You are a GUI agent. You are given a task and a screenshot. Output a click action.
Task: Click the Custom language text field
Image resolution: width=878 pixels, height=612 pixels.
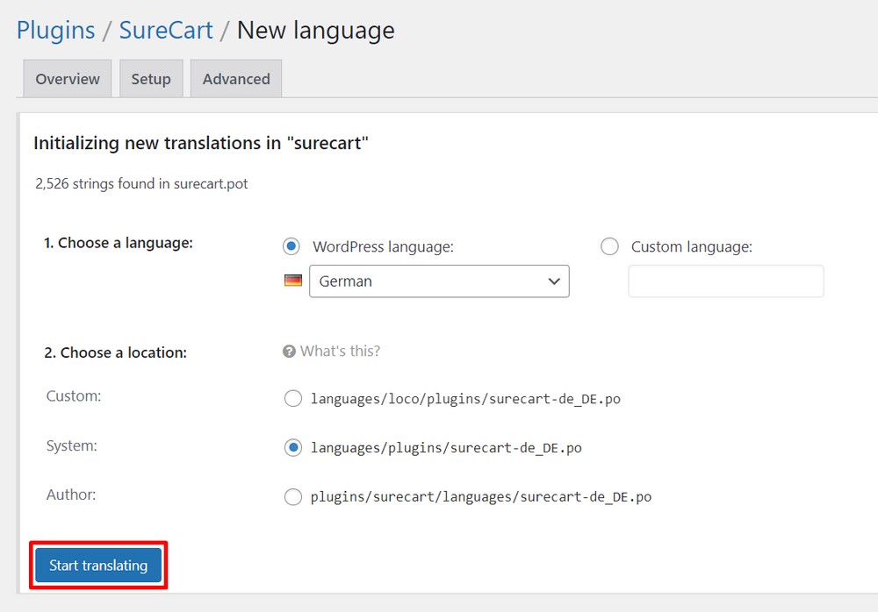tap(725, 281)
